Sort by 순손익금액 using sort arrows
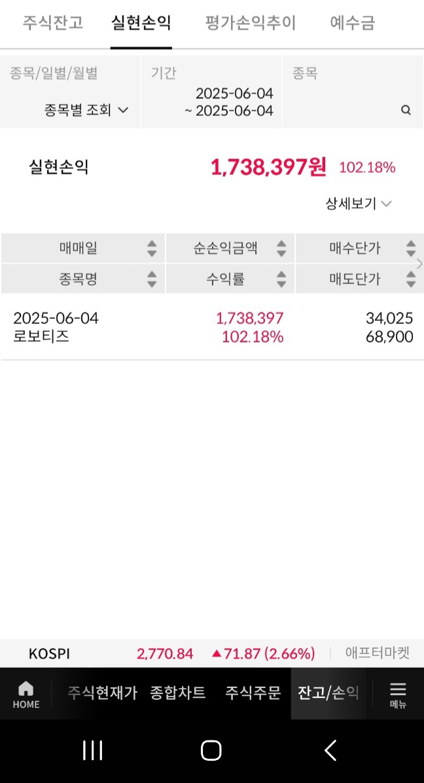The width and height of the screenshot is (424, 783). (x=281, y=248)
